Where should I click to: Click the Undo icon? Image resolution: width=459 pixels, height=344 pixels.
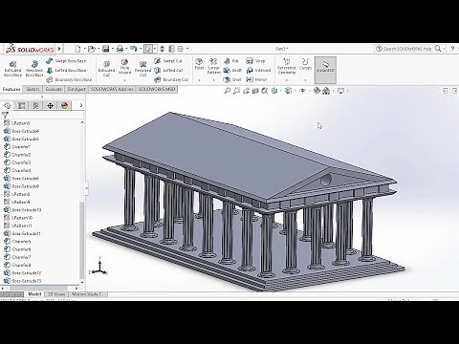point(134,49)
